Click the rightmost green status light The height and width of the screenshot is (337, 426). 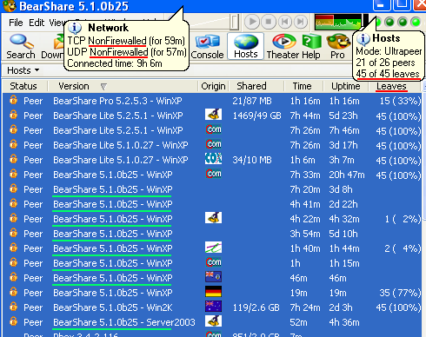point(416,22)
